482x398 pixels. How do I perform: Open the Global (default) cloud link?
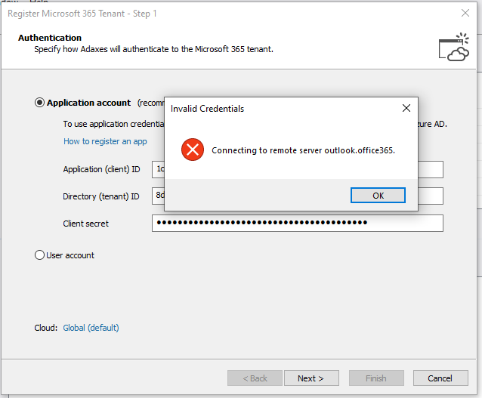click(91, 328)
